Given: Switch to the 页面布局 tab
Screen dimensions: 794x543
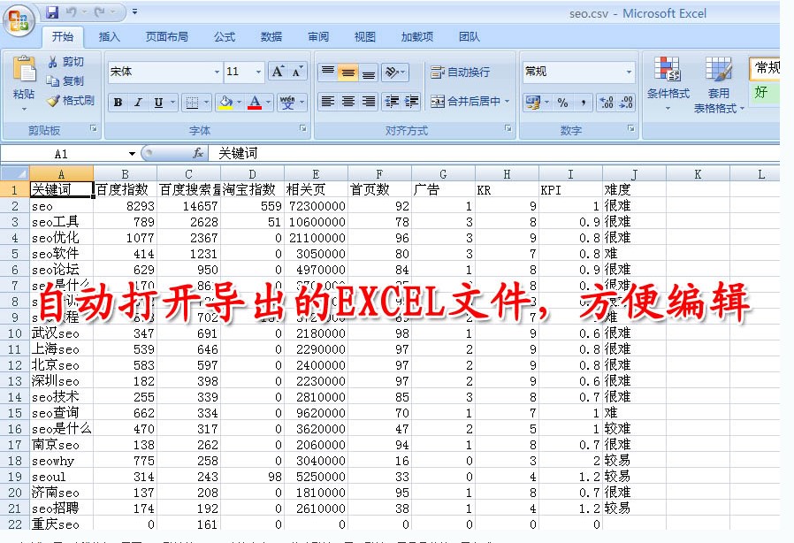Looking at the screenshot, I should (166, 37).
